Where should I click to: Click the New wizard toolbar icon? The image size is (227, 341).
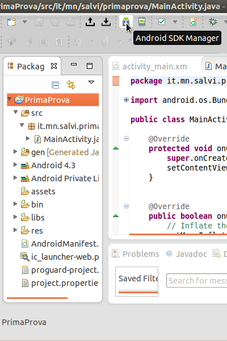[11, 22]
